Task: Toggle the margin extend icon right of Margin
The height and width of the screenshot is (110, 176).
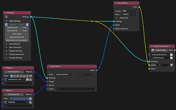Action: 27,24
